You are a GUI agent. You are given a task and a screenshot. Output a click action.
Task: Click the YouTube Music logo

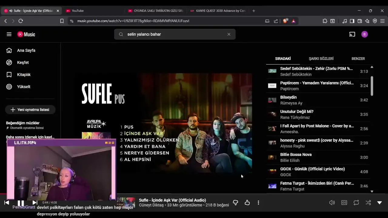[x=26, y=35]
